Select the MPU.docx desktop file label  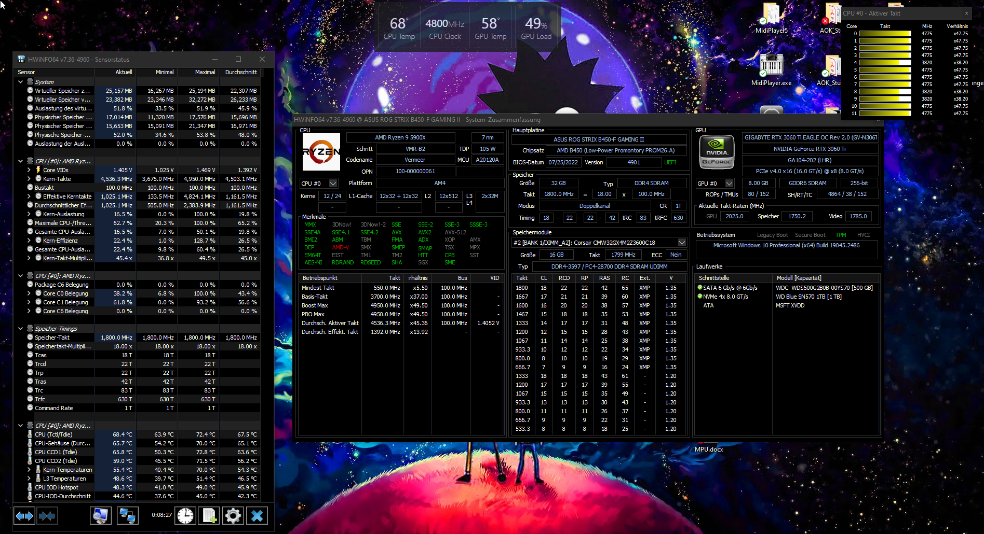(x=709, y=449)
